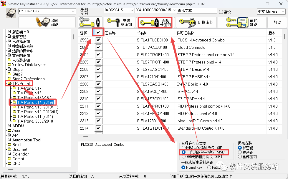
Task: Toggle the select-all checkbox in header
Action: click(x=98, y=32)
